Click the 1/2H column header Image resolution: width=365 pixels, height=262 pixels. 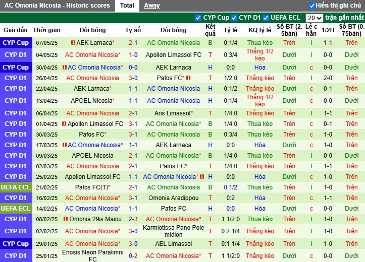pyautogui.click(x=328, y=30)
